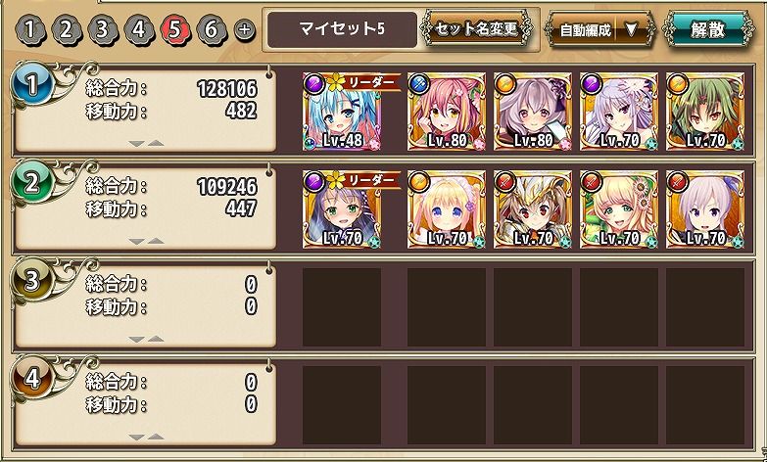Click the first empty slot in party 3
767x462 pixels.
click(342, 307)
